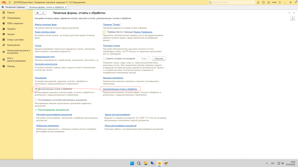Show the history clock icon
298x167 pixels.
tap(263, 2)
